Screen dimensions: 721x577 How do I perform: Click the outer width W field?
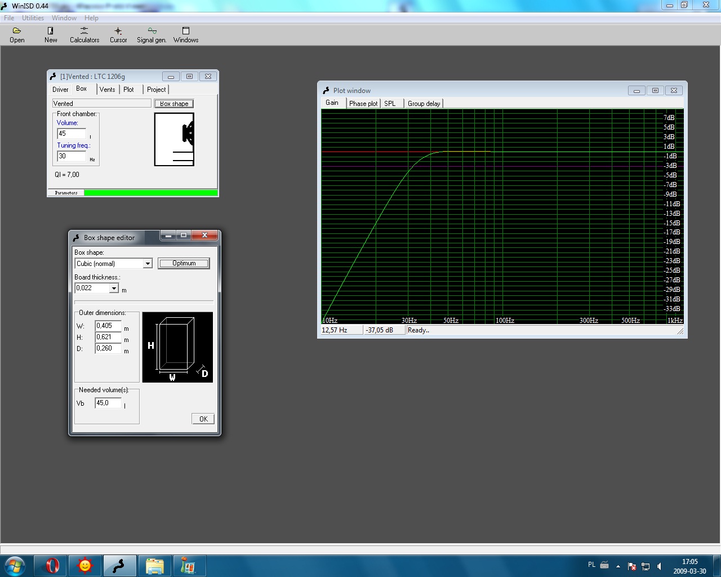point(108,326)
